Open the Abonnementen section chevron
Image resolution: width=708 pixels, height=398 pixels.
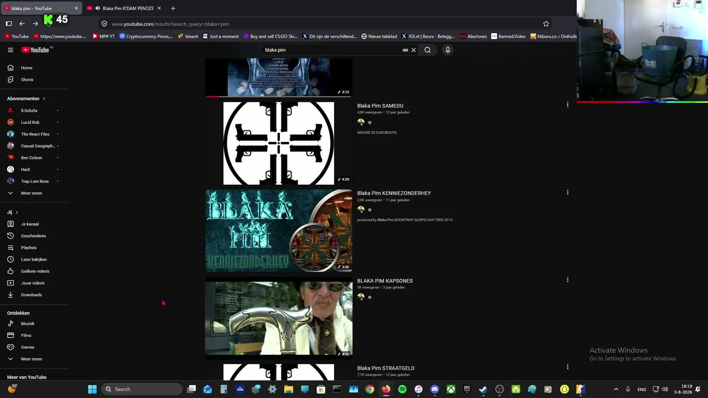44,99
